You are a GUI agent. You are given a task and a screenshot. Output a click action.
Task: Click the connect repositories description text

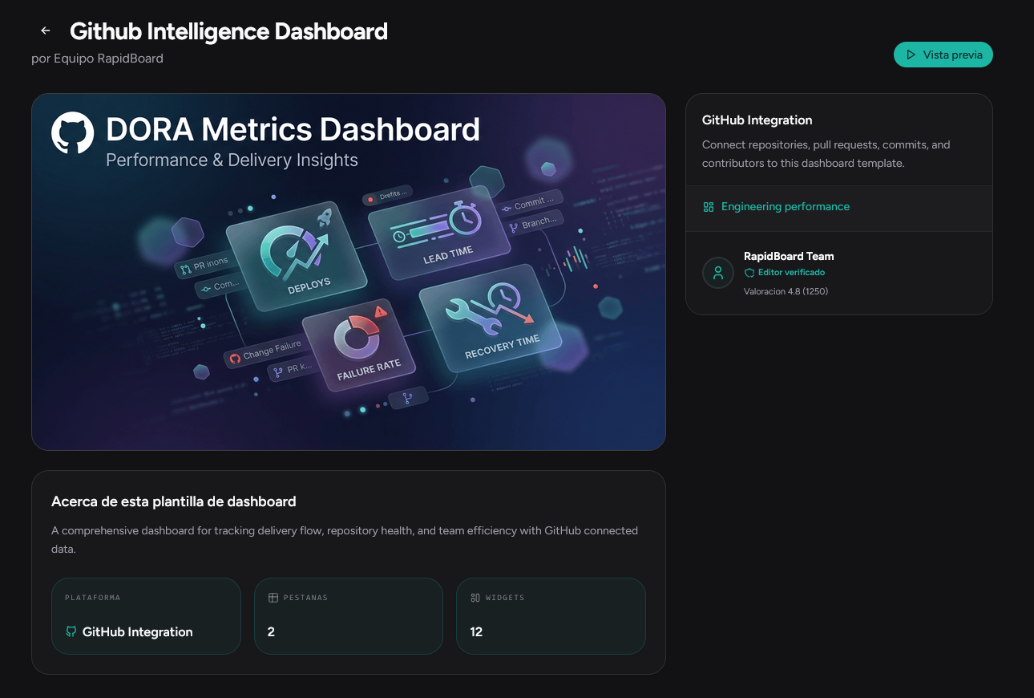pos(826,154)
